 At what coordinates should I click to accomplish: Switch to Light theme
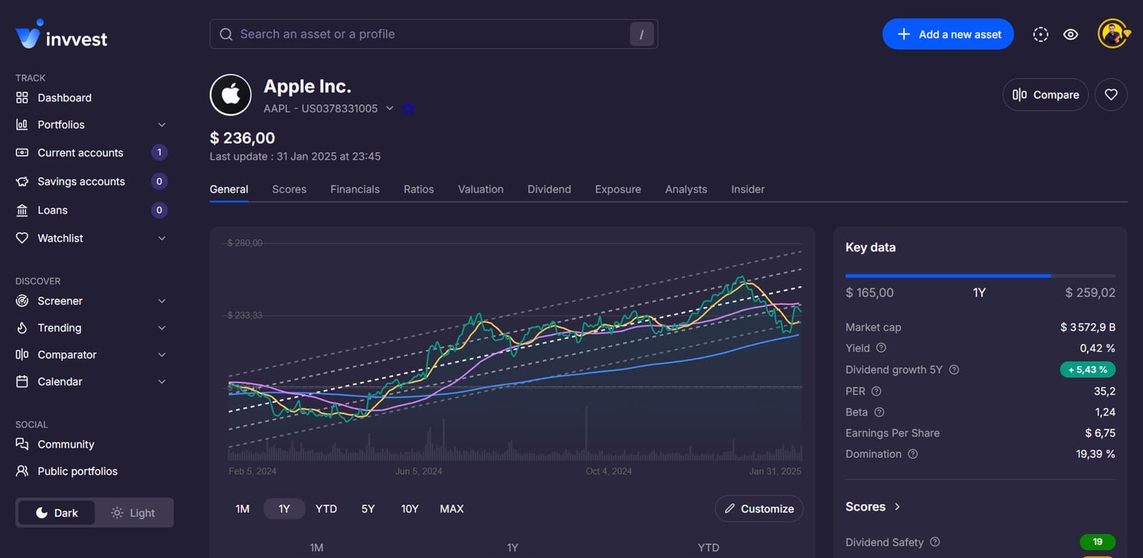[x=133, y=513]
